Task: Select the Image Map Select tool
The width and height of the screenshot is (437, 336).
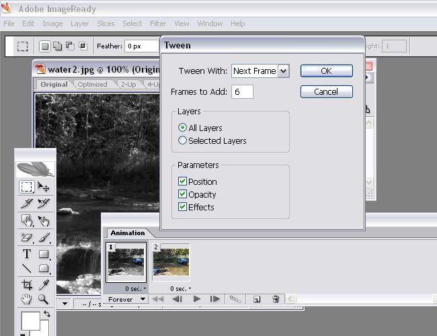Action: 44,220
